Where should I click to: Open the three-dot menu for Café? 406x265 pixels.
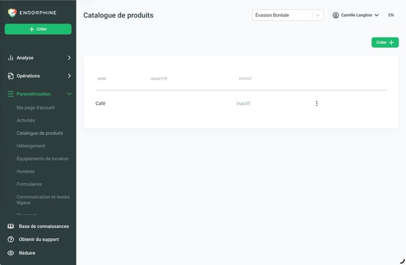click(317, 104)
